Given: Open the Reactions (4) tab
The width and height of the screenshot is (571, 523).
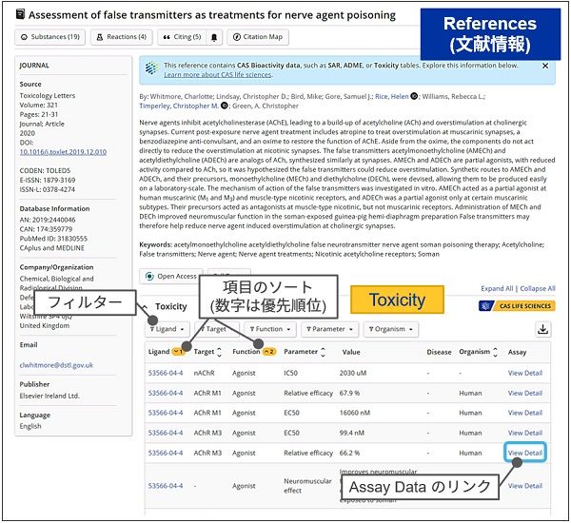Looking at the screenshot, I should (x=121, y=37).
